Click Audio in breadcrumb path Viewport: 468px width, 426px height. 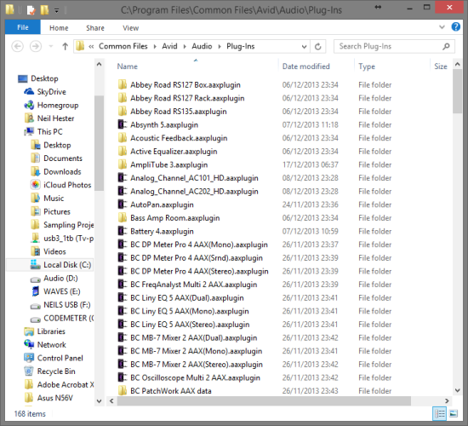tap(202, 46)
